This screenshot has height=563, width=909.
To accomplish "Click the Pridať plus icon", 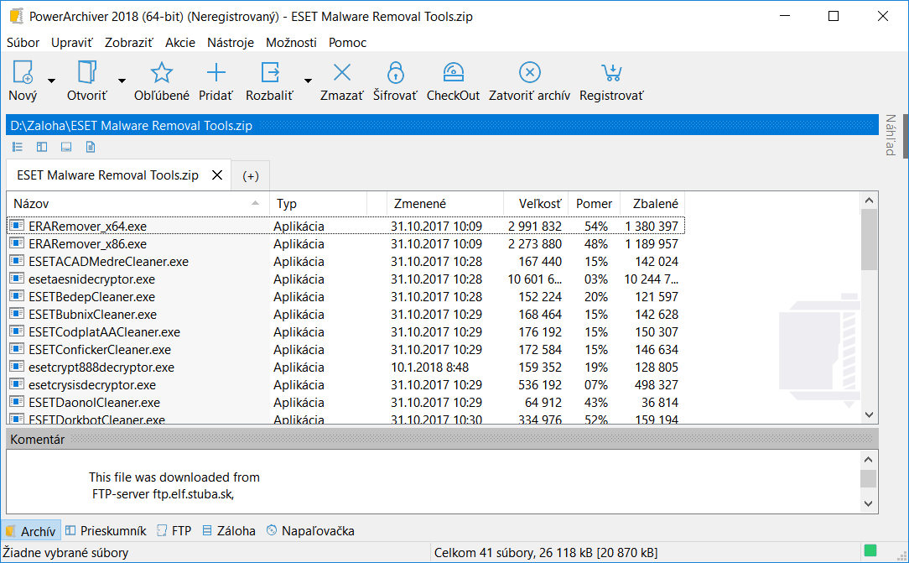I will [x=216, y=73].
